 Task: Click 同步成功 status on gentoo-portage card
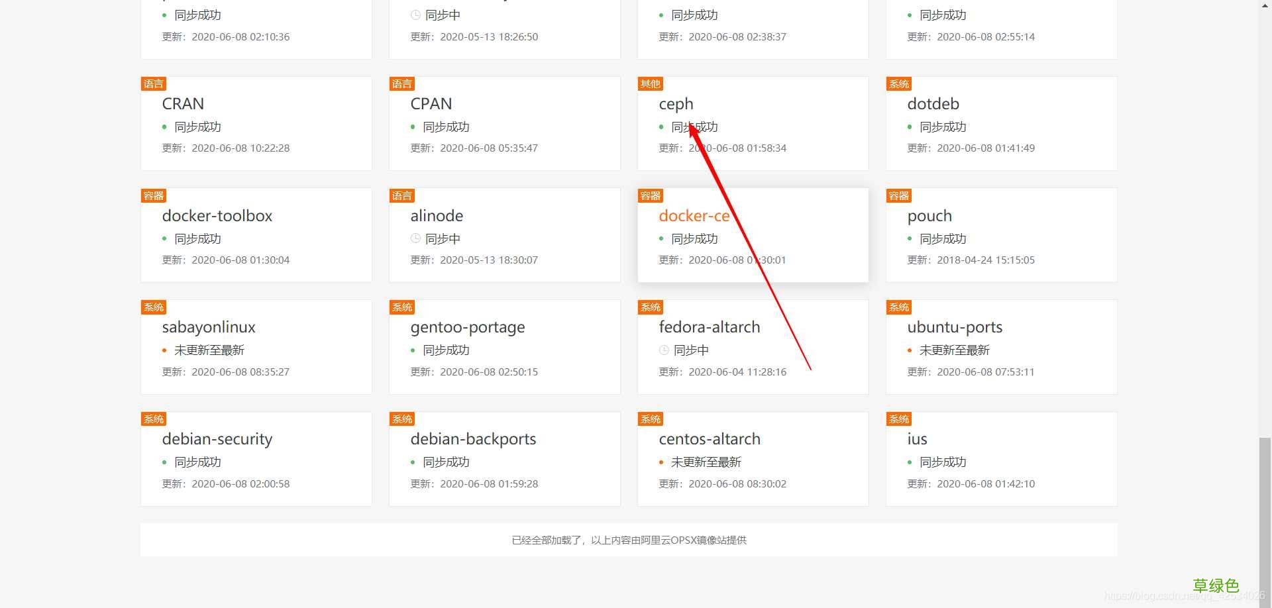[x=446, y=350]
